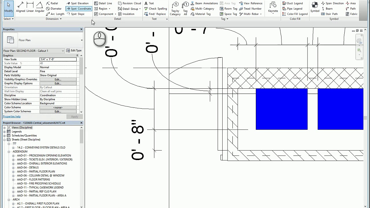
Task: Choose the Spot Slope tool
Action: tap(75, 14)
